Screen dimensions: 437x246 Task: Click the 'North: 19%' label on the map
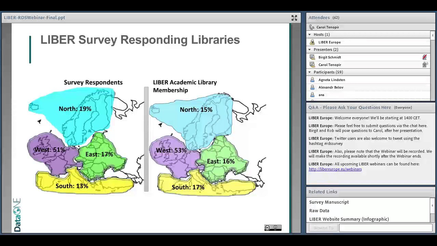coord(75,109)
